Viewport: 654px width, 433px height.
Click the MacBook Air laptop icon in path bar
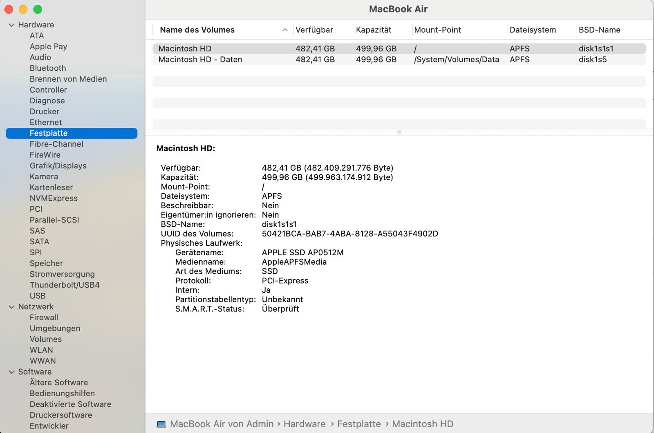161,424
